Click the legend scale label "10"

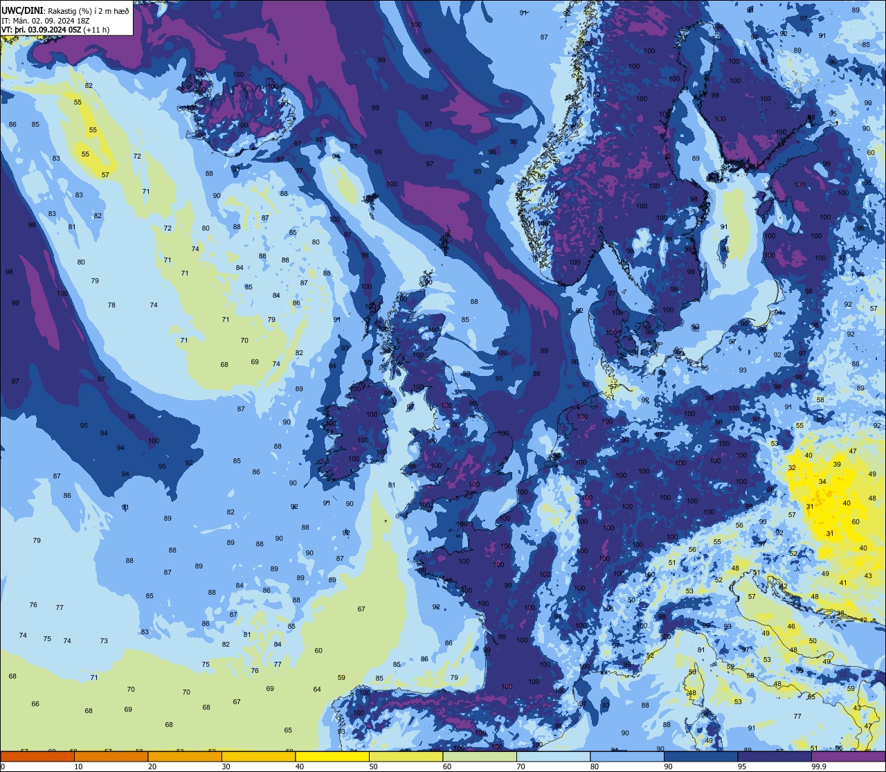point(78,766)
